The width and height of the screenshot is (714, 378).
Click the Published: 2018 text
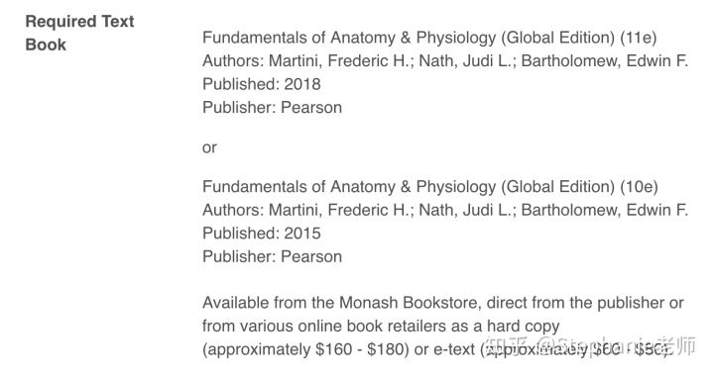[x=262, y=84]
